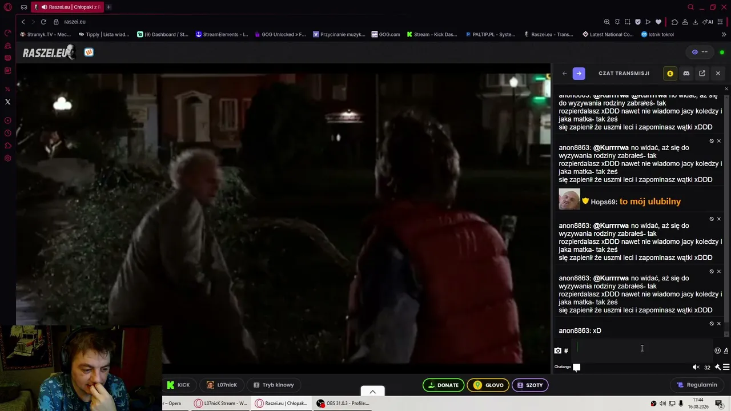Click the viewer count eye indicator

[700, 52]
